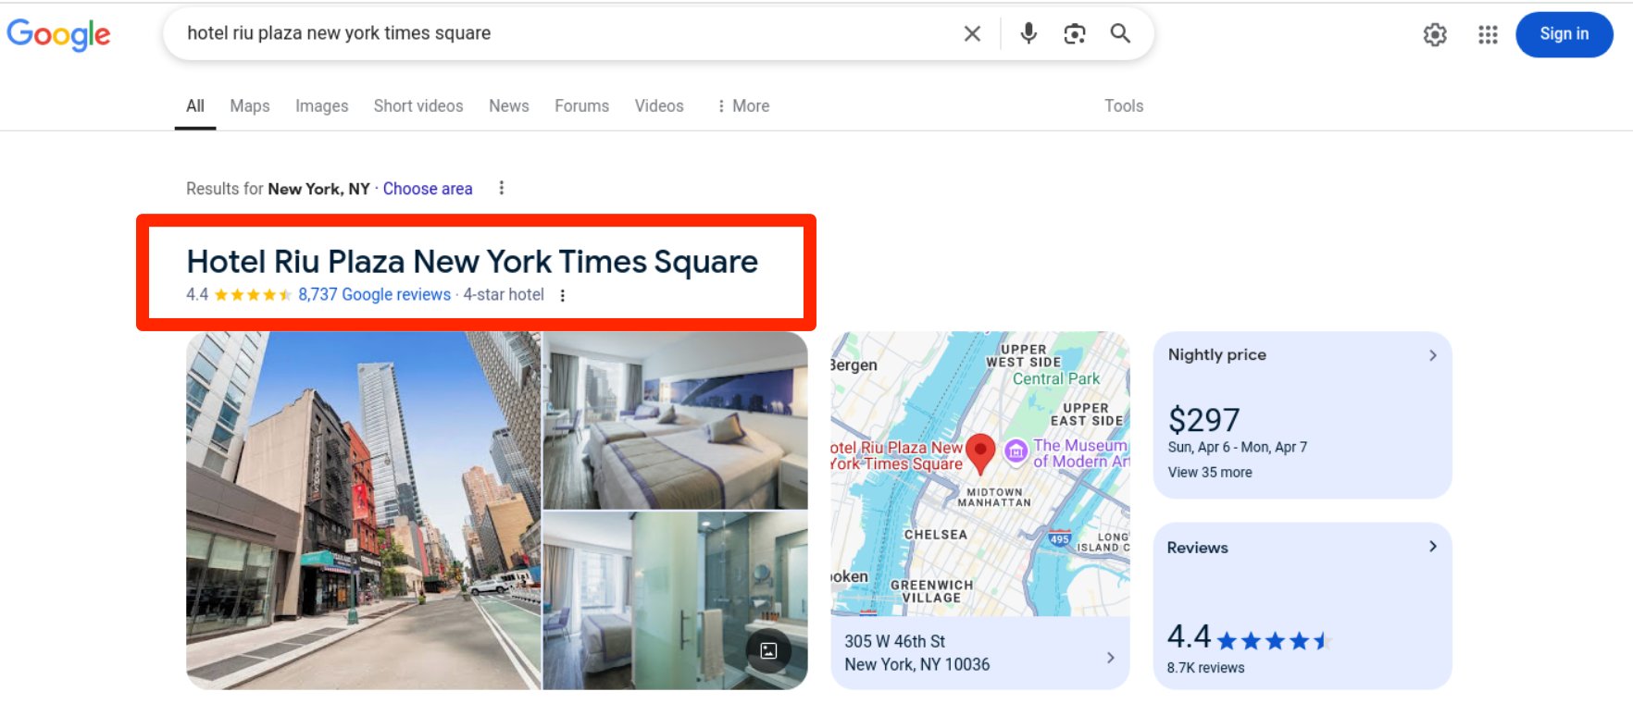Screen dimensions: 1633x716
Task: Expand the Nightly price card
Action: (1432, 355)
